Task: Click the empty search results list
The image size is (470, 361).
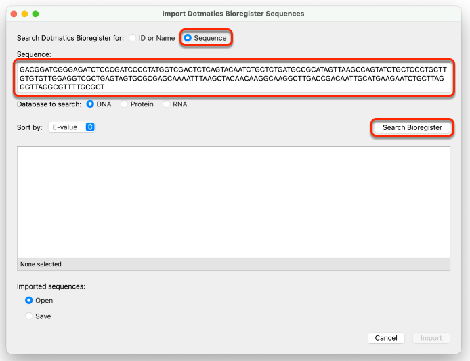Action: pyautogui.click(x=234, y=203)
